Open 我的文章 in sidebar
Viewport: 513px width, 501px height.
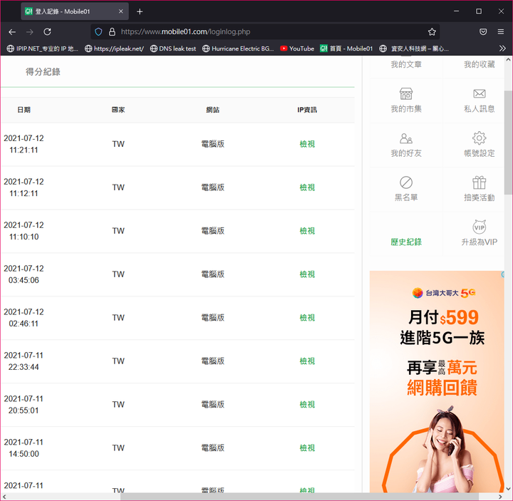point(406,64)
